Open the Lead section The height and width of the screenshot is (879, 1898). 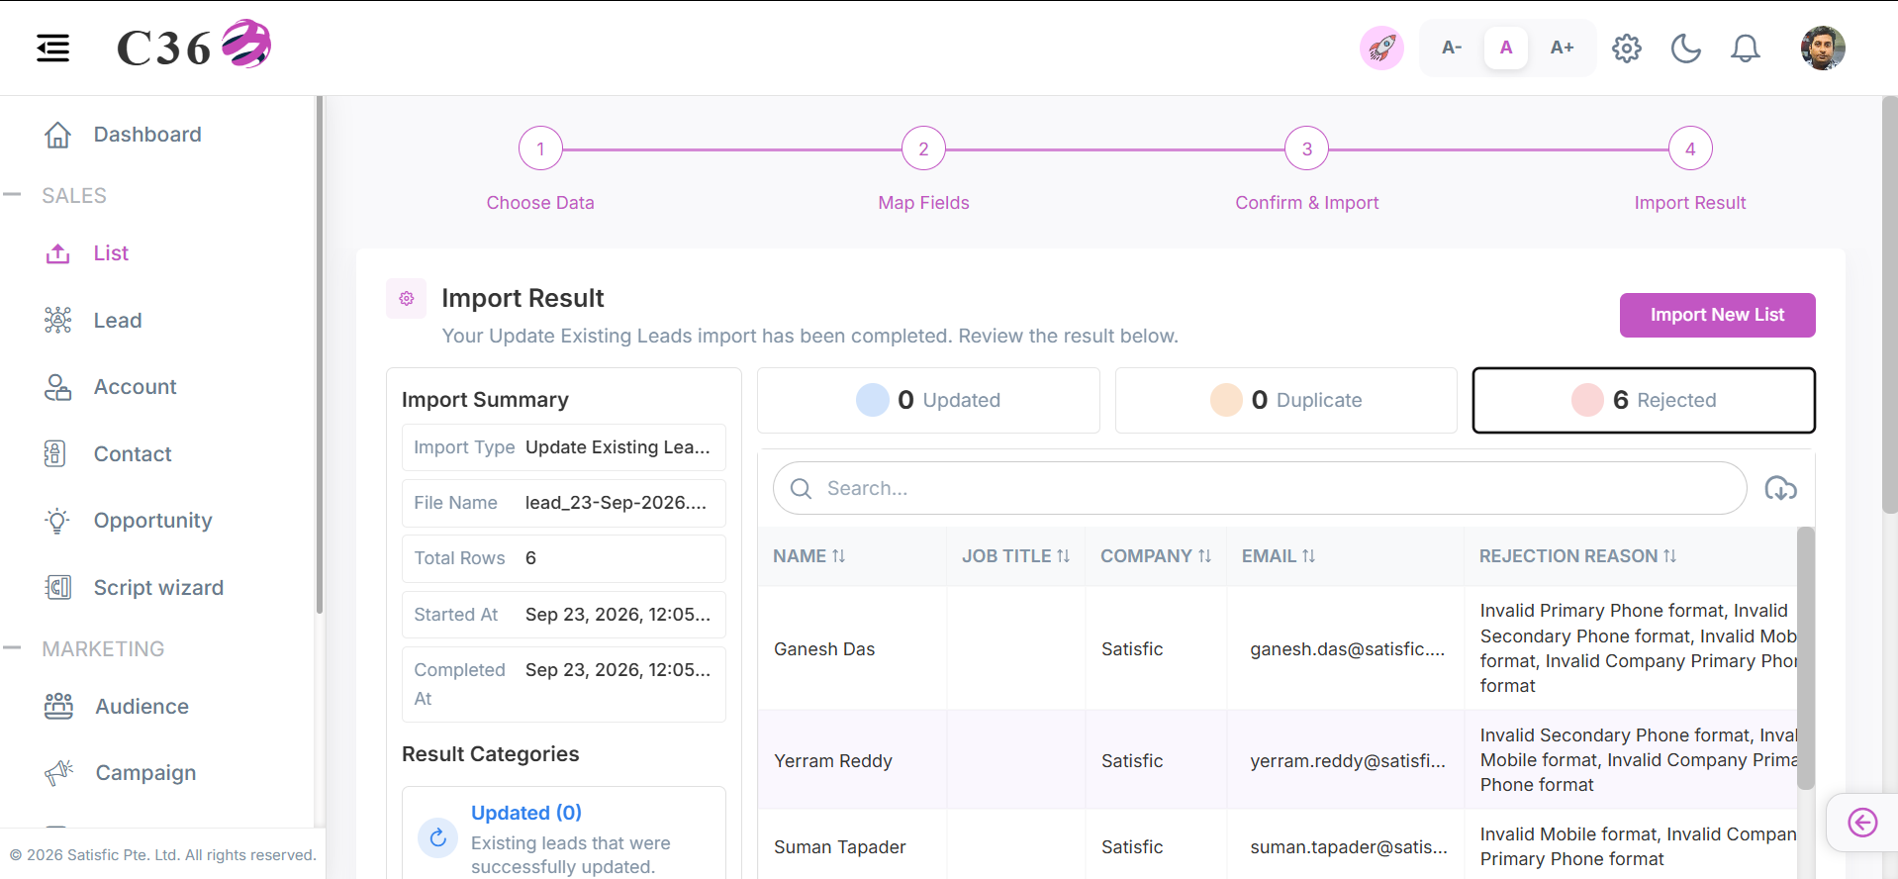coord(118,321)
